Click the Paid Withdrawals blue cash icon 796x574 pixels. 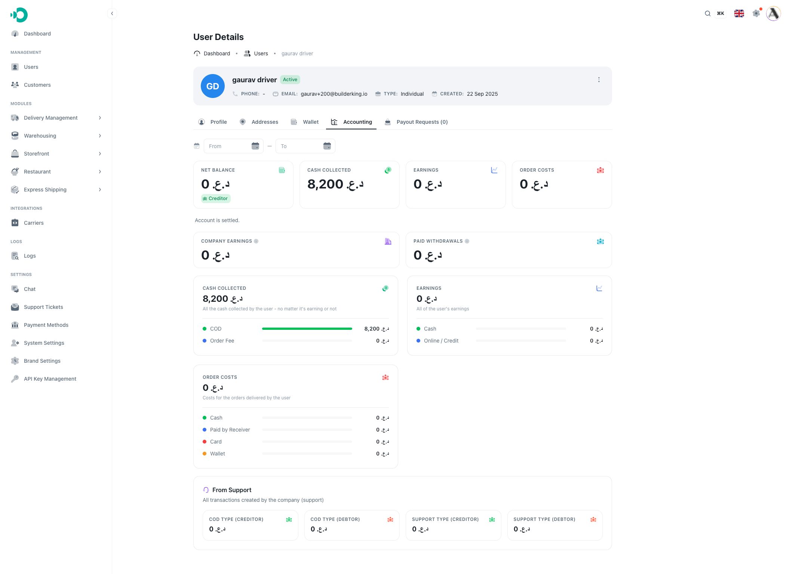[x=600, y=241]
